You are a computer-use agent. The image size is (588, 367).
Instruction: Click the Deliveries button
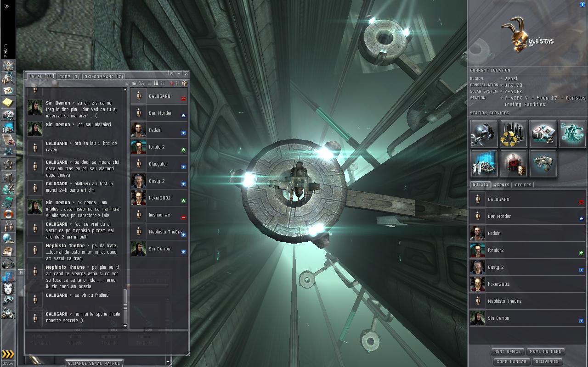[x=548, y=361]
